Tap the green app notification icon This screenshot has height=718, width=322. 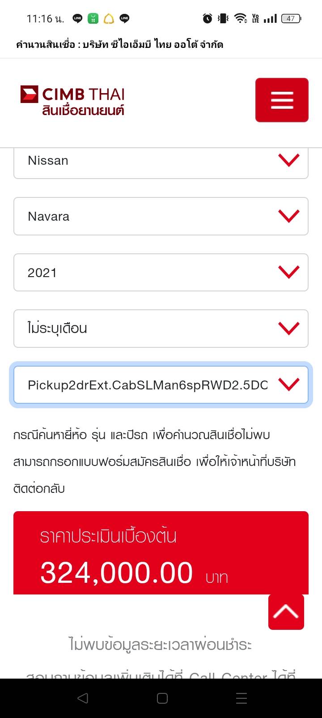pyautogui.click(x=93, y=18)
